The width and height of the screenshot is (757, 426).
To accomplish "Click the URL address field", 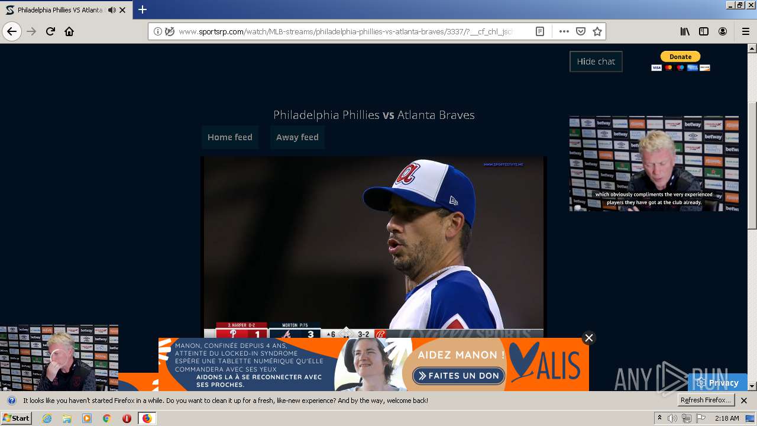I will click(x=345, y=31).
